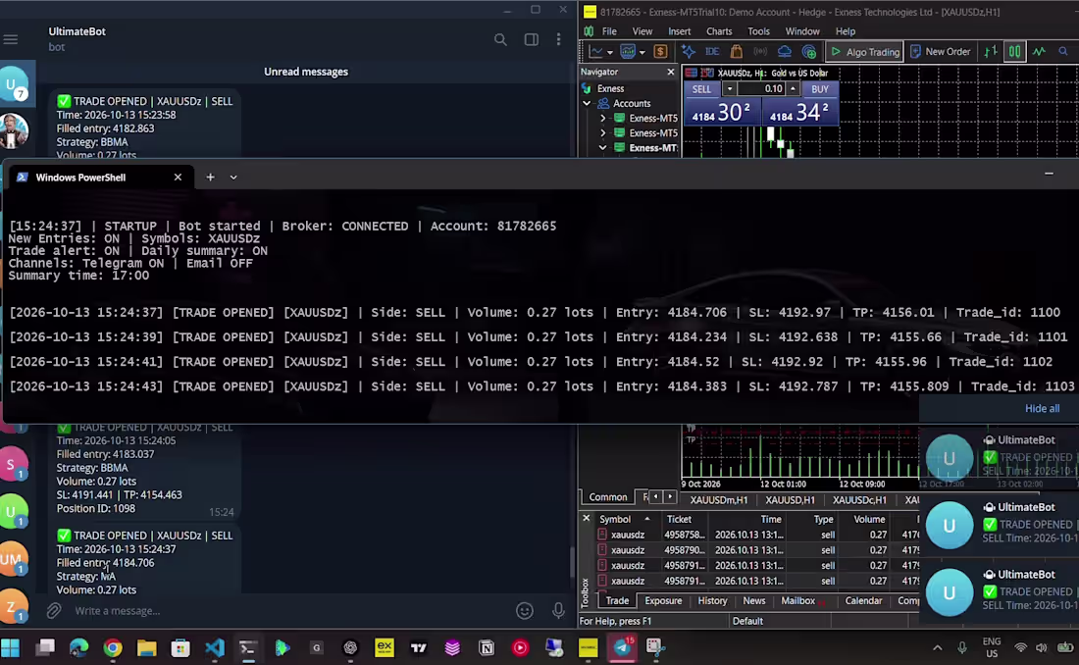Open PowerShell tab dropdown chevron
The width and height of the screenshot is (1079, 665).
click(x=233, y=177)
